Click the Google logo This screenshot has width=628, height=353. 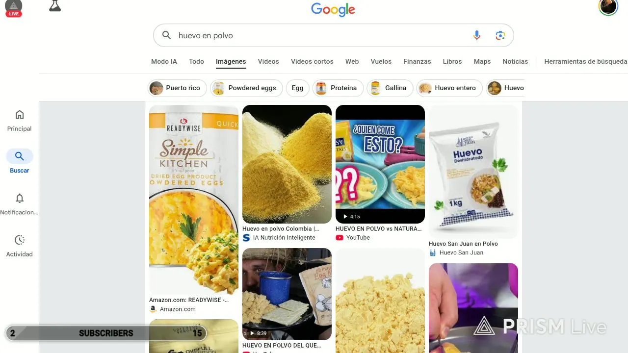point(333,10)
